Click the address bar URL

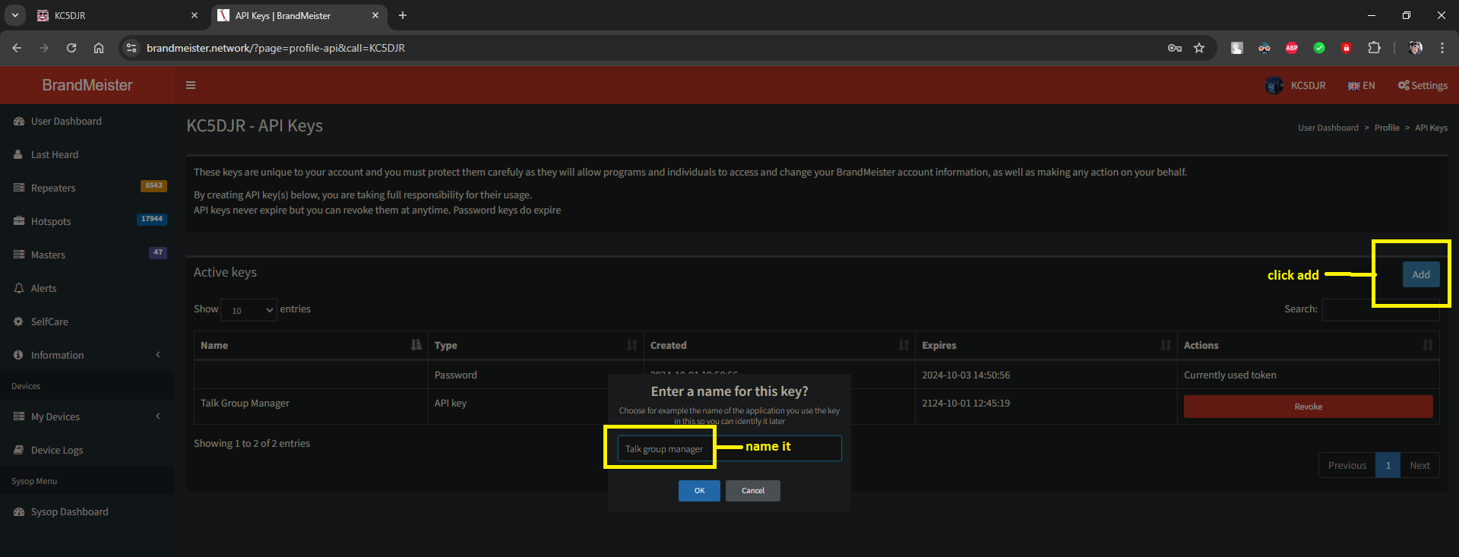coord(276,48)
